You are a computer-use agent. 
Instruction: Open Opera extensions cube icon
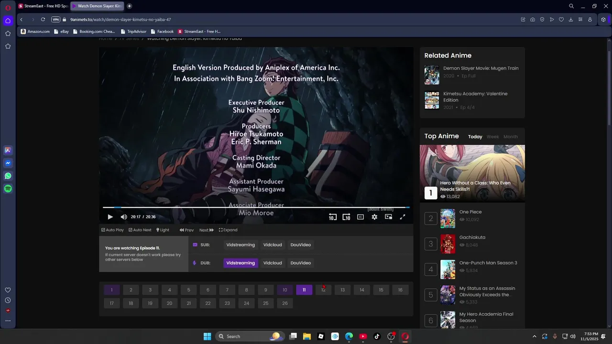pyautogui.click(x=603, y=20)
